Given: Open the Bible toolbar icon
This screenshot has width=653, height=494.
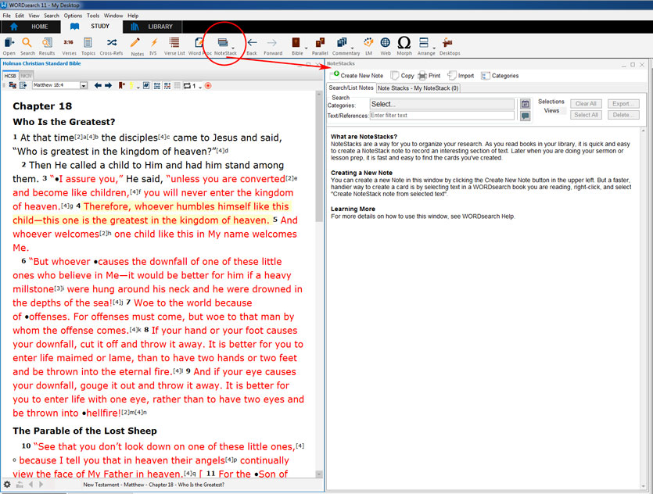Looking at the screenshot, I should (x=296, y=43).
